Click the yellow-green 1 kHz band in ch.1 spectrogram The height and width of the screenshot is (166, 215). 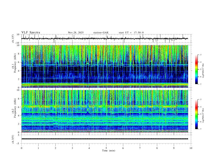coord(105,84)
